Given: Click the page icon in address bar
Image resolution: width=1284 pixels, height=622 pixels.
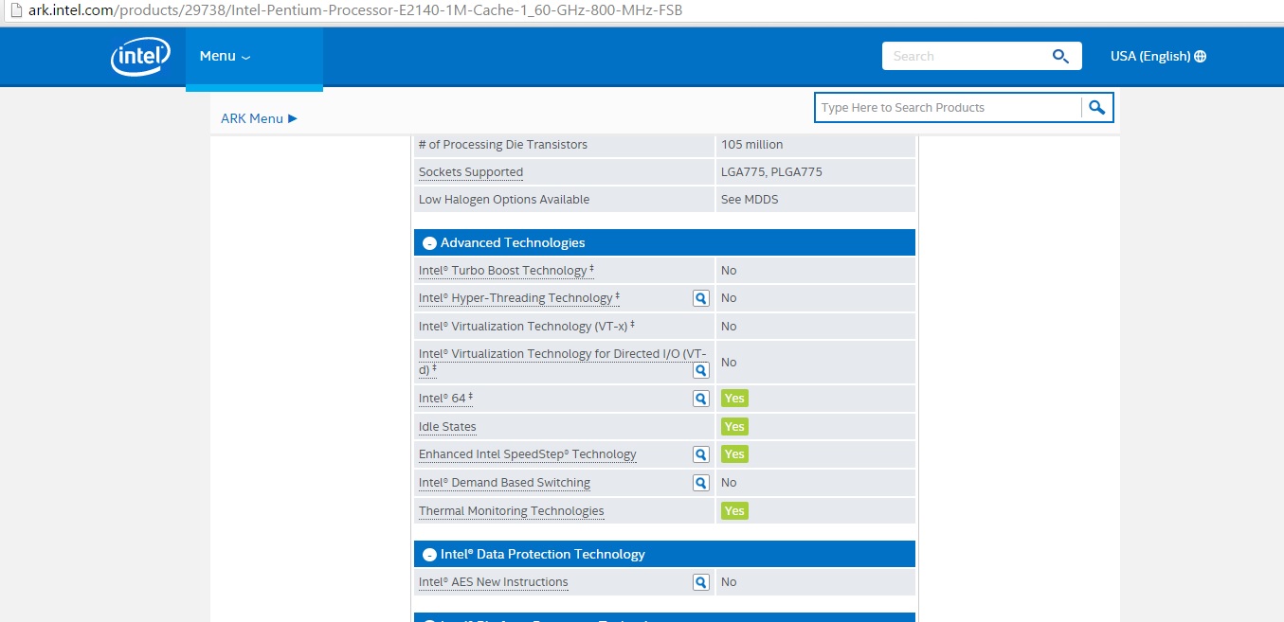Looking at the screenshot, I should click(x=14, y=11).
